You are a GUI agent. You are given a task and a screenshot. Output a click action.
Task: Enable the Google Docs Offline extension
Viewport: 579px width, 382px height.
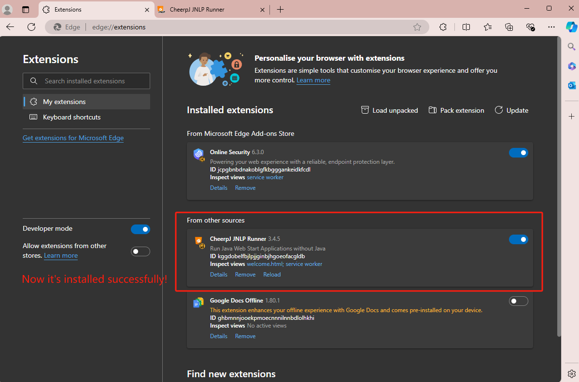pos(518,301)
